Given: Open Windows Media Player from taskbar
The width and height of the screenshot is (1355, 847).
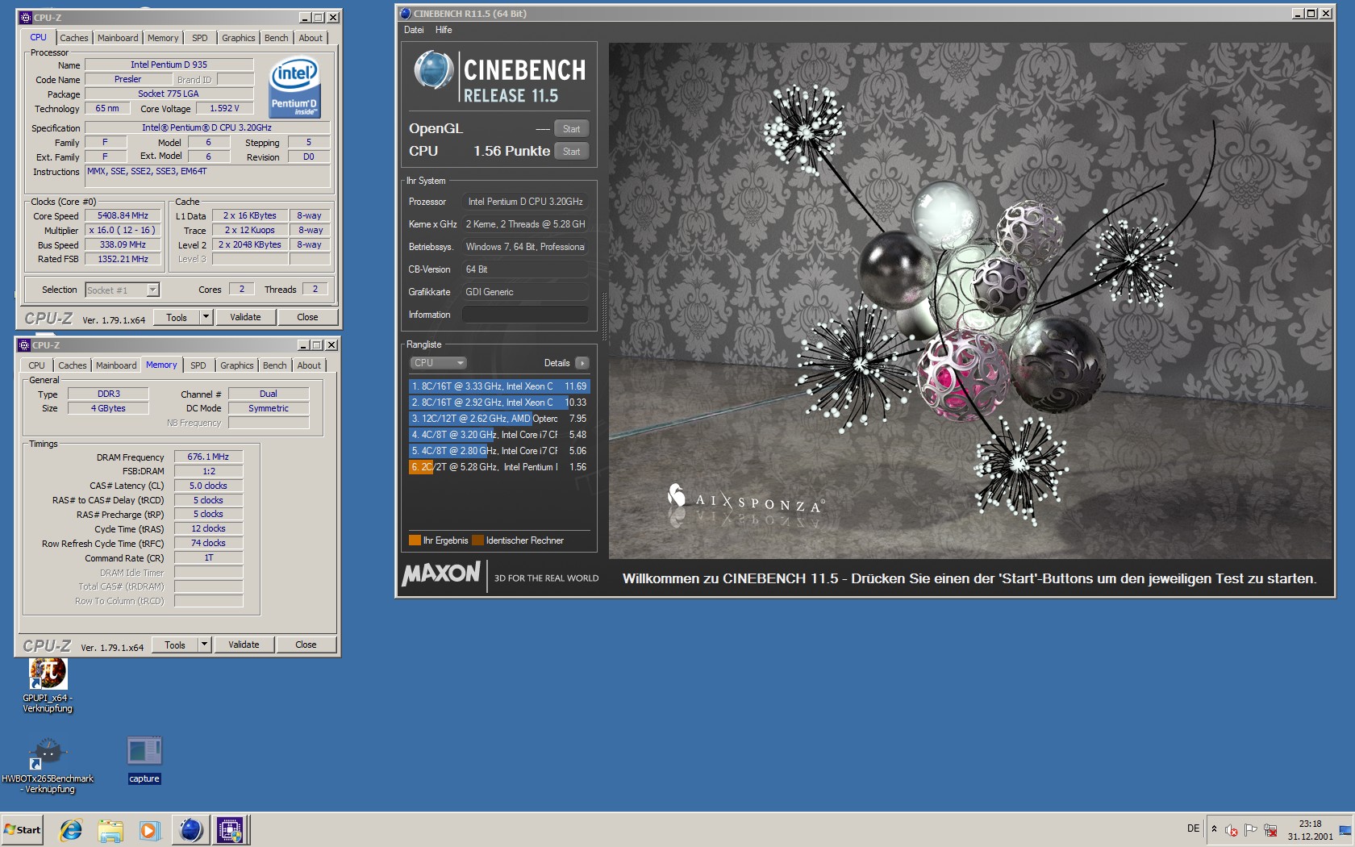Looking at the screenshot, I should (149, 829).
